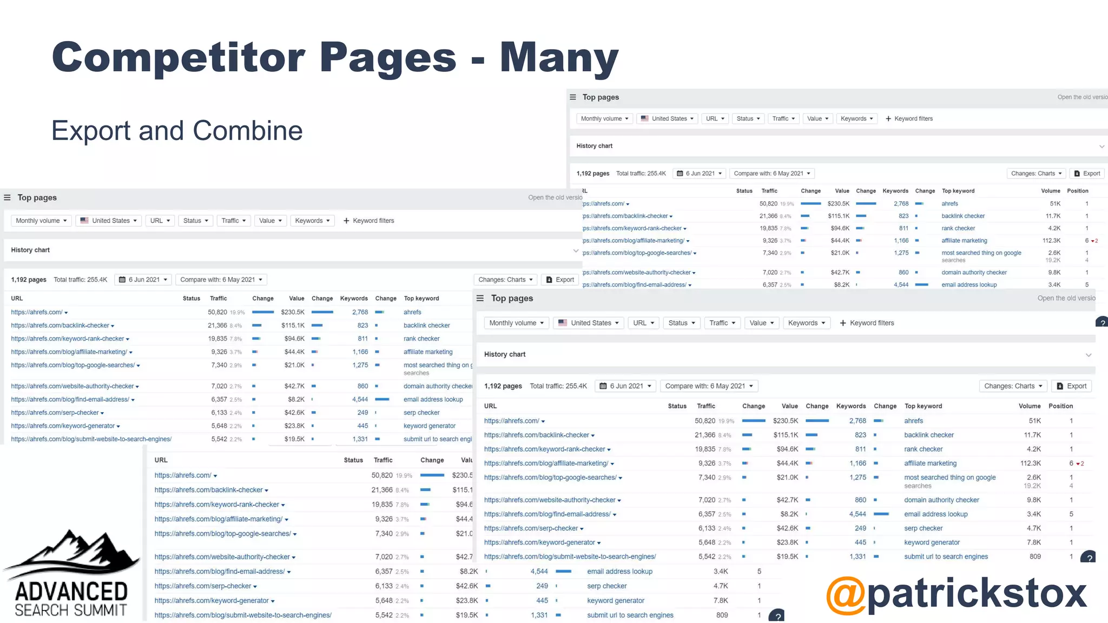This screenshot has width=1108, height=623.
Task: Open 6 Jun 2021 calendar picker, left panel
Action: (143, 280)
